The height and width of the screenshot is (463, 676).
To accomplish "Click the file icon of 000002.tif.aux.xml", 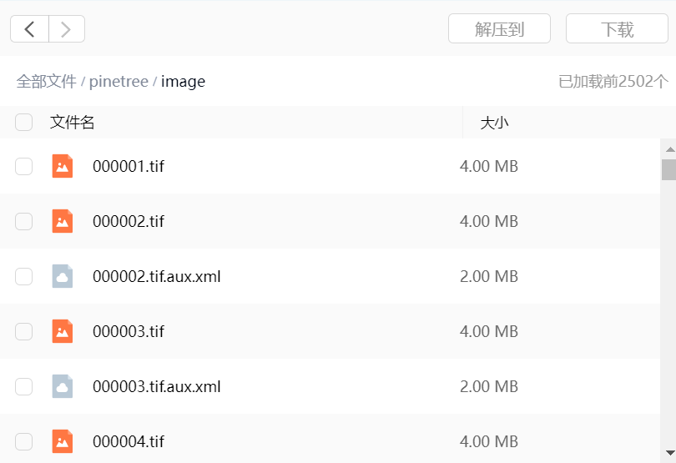I will click(x=62, y=276).
